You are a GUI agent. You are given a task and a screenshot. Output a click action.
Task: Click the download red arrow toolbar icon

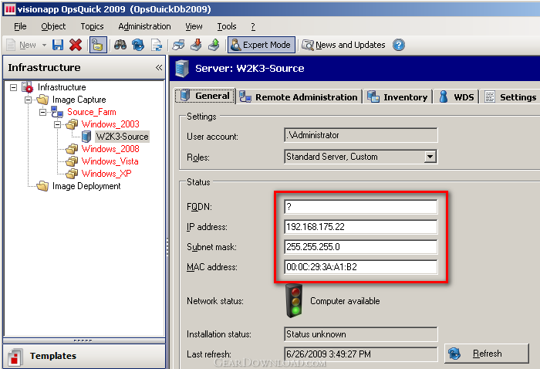[196, 45]
